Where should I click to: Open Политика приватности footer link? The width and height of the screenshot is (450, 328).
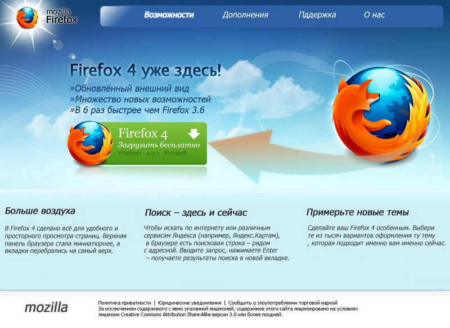(124, 303)
